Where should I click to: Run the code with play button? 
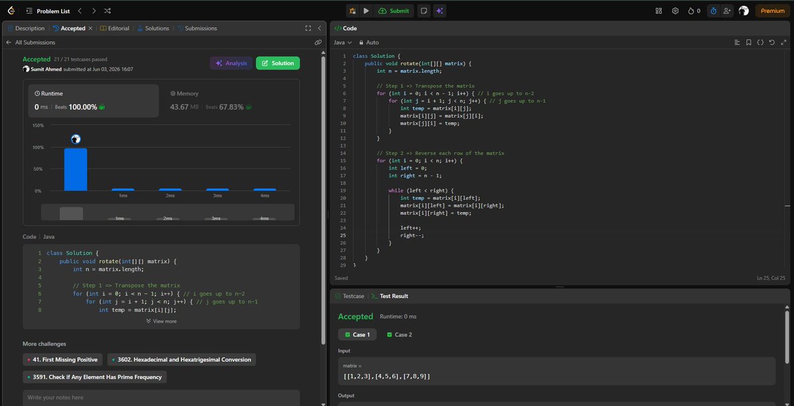366,11
